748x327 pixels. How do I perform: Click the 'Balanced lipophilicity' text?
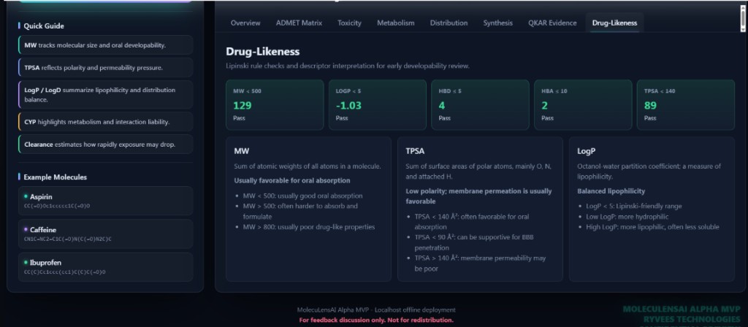coord(611,191)
